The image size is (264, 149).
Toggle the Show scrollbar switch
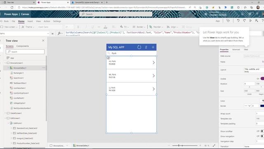coord(262,131)
